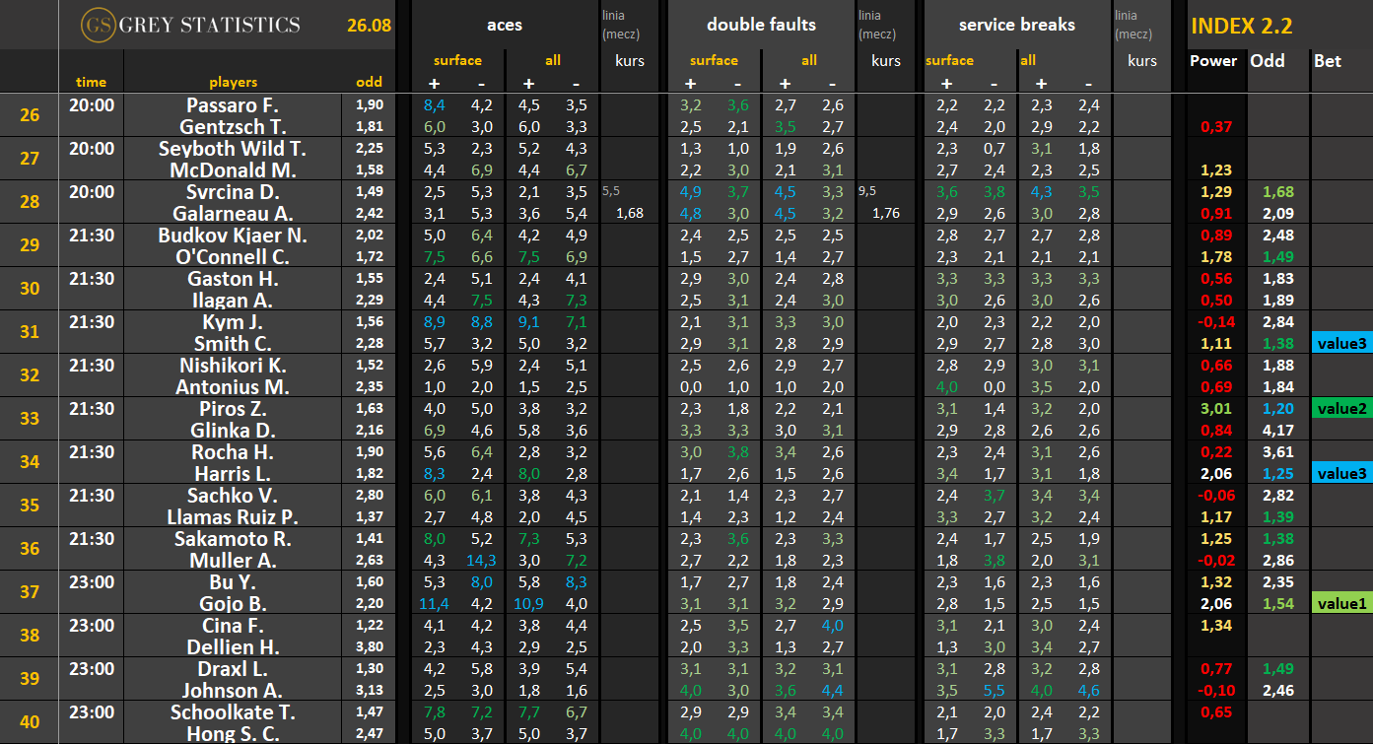Click the value3 bet for Smith C.
This screenshot has width=1373, height=744.
1341,343
